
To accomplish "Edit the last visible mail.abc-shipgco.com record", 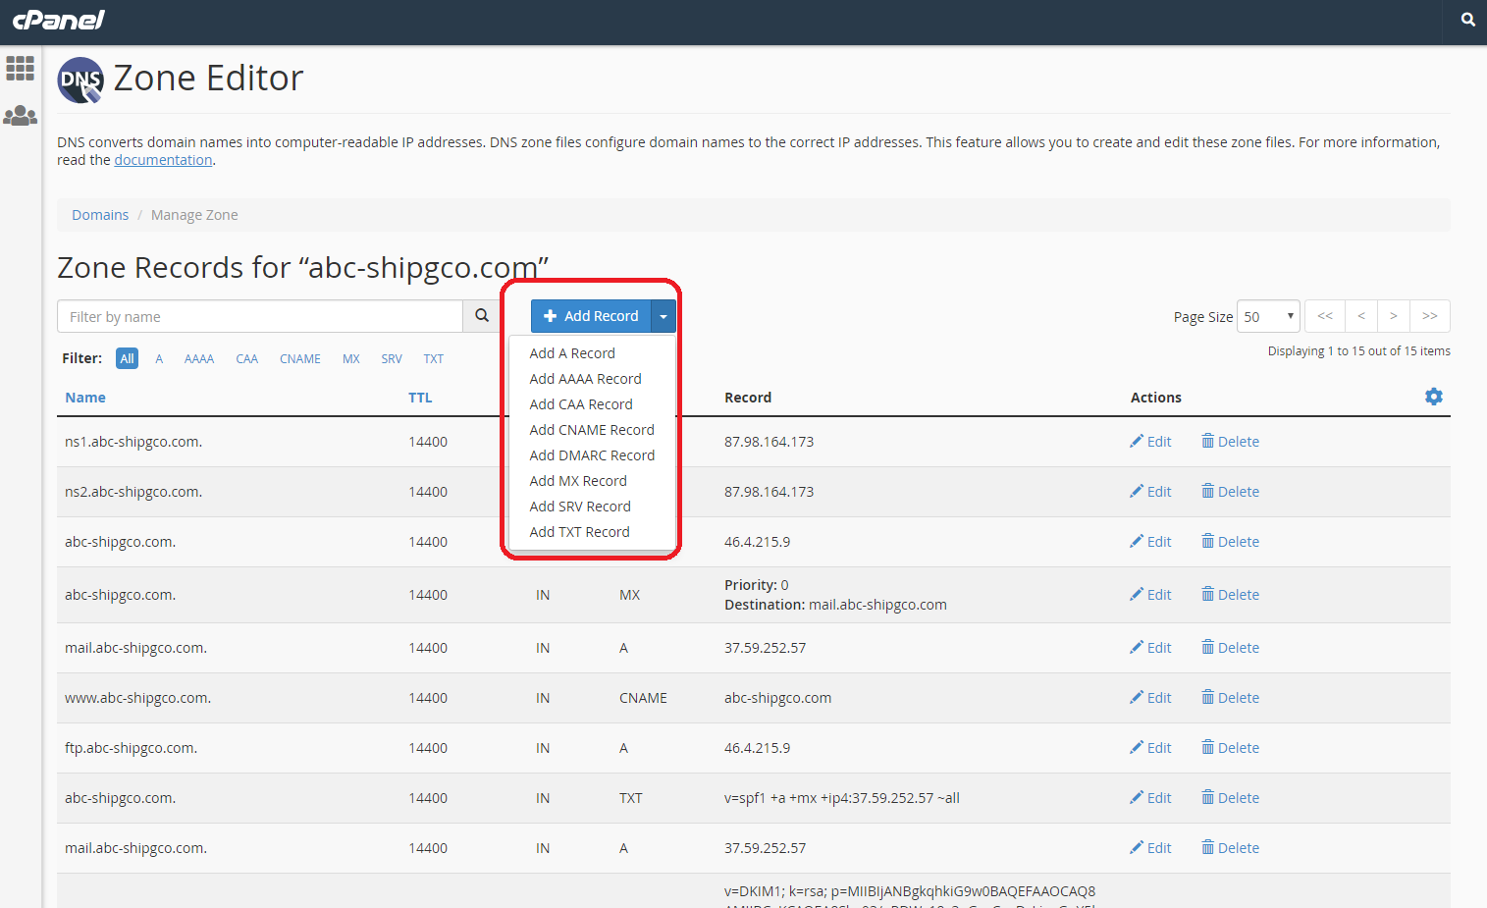I will [x=1150, y=848].
